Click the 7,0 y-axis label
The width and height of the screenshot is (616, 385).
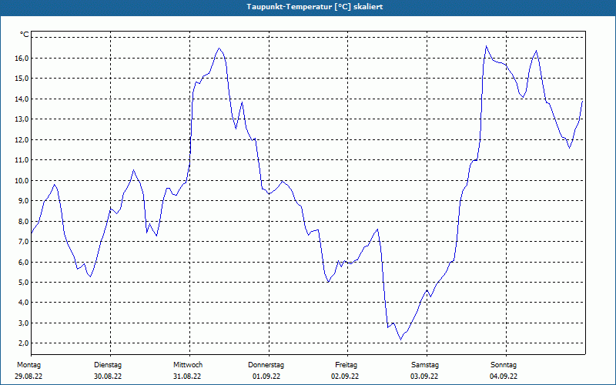coord(24,242)
